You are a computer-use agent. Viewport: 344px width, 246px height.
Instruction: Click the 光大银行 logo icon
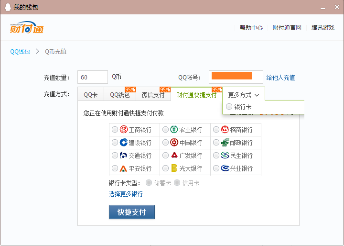tap(174, 168)
